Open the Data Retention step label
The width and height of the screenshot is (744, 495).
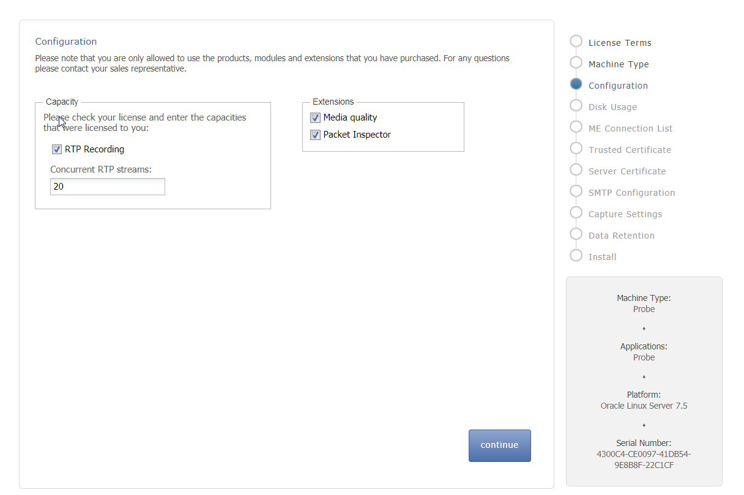(622, 236)
